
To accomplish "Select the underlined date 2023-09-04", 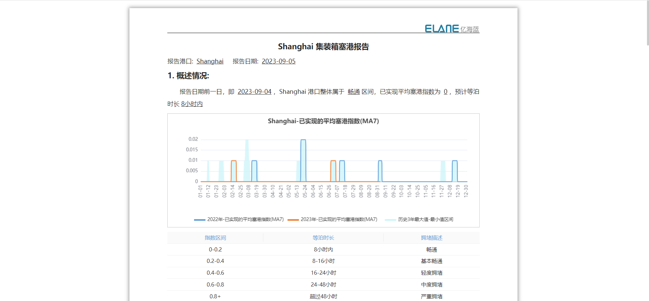I will point(255,91).
